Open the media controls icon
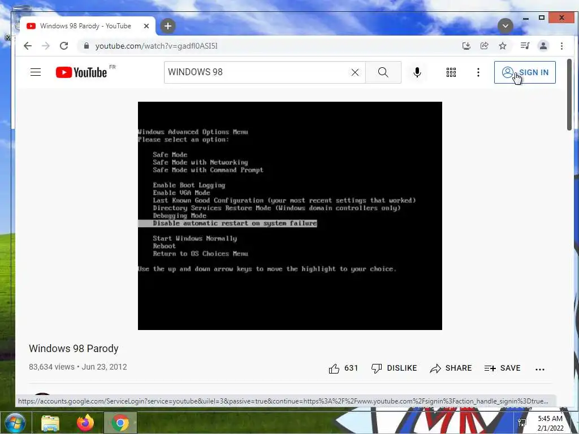Viewport: 579px width, 434px height. (x=525, y=46)
